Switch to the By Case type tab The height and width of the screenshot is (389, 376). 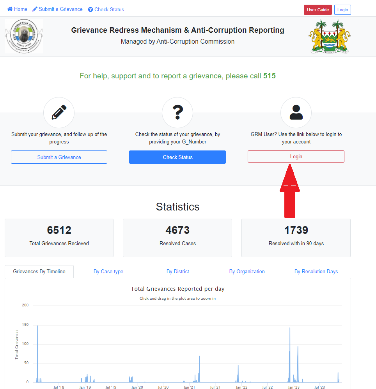[108, 272]
